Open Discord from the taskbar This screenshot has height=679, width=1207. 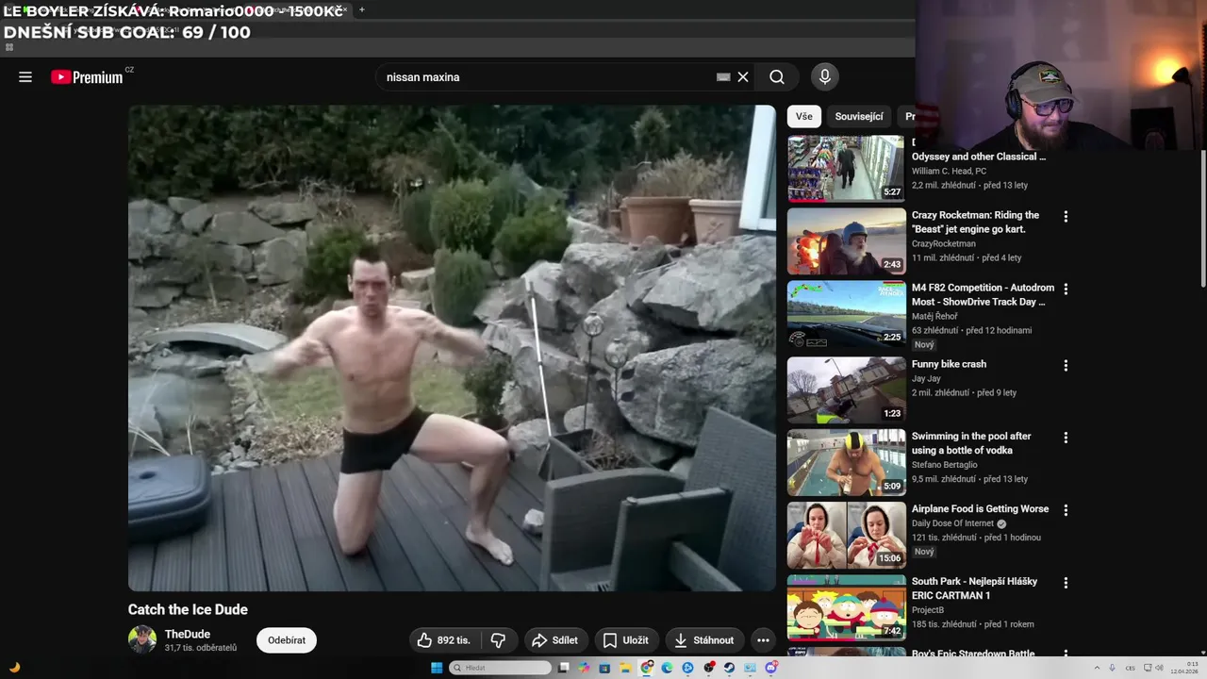coord(770,668)
